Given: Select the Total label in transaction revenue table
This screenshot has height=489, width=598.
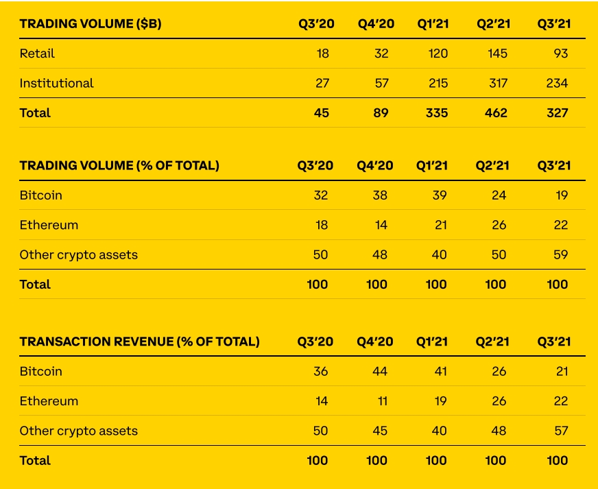Looking at the screenshot, I should (35, 461).
